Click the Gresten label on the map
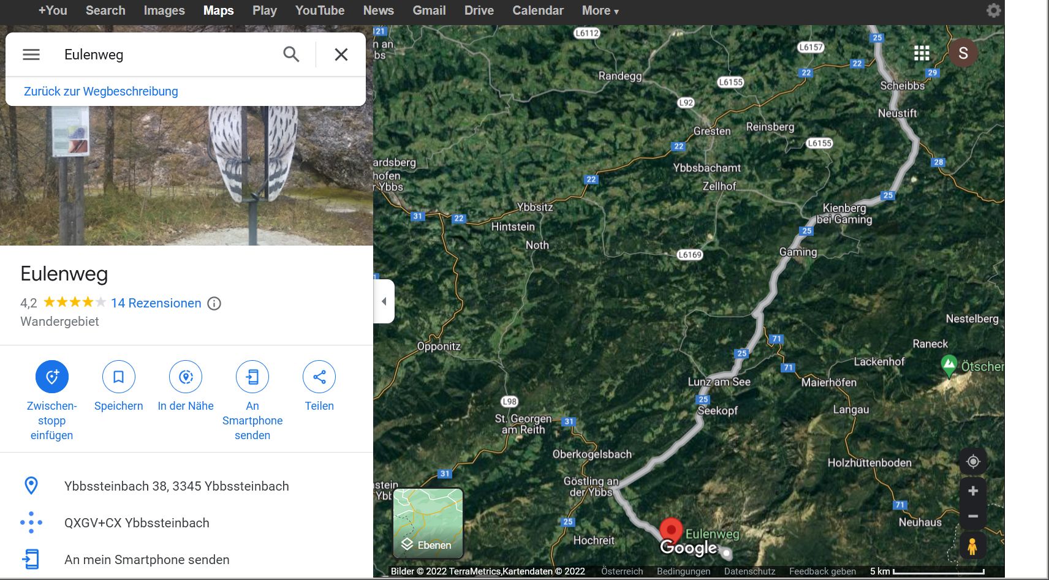The image size is (1049, 580). click(x=712, y=131)
